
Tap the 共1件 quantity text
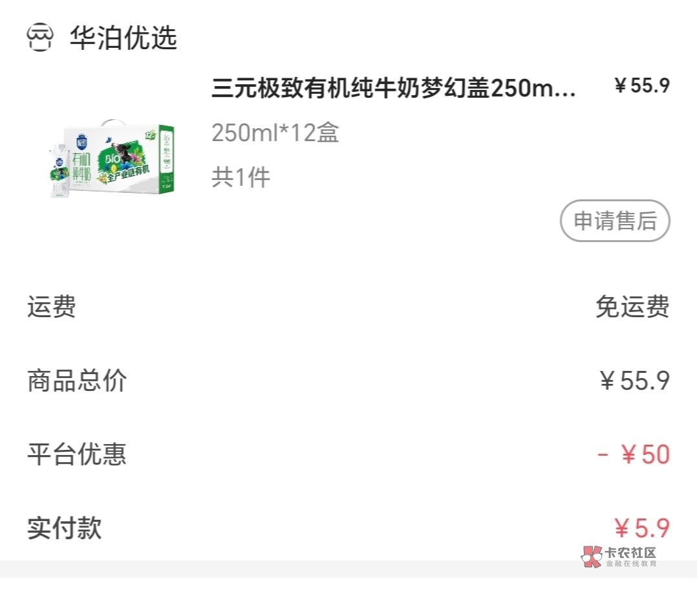(241, 177)
